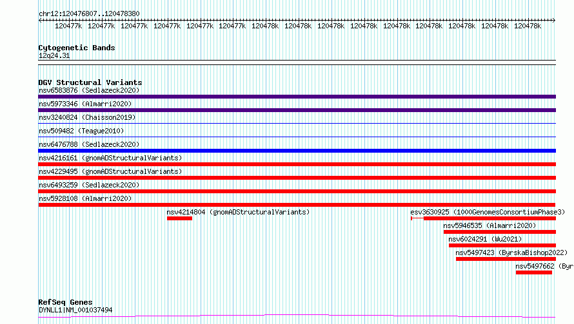Image resolution: width=574 pixels, height=324 pixels.
Task: Open variant nsv5973346 (Almarri2020) label
Action: click(85, 104)
